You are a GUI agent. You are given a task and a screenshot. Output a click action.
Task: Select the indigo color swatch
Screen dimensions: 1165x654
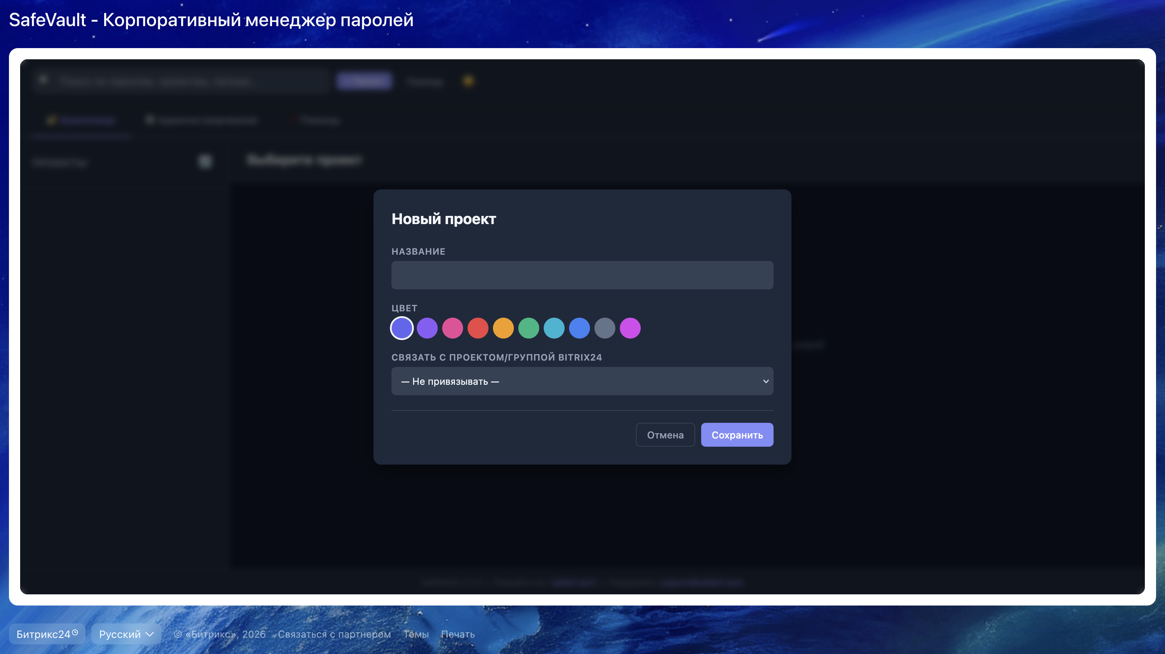402,328
